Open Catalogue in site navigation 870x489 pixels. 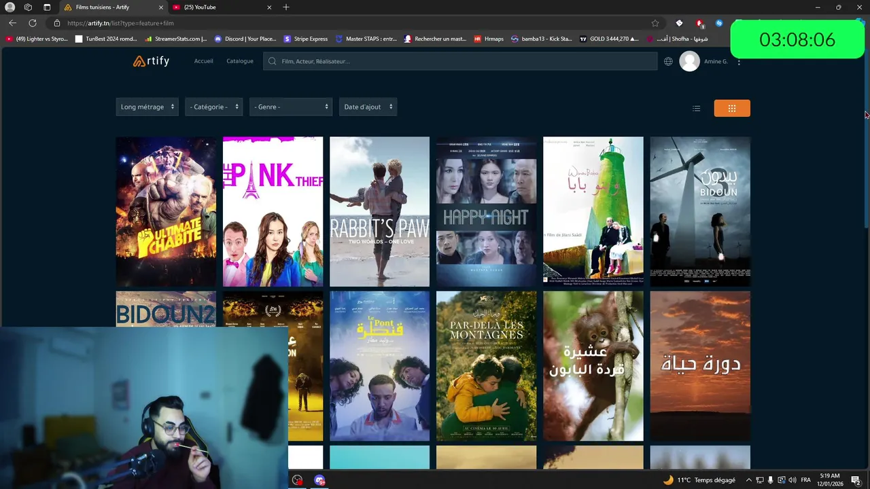(240, 61)
